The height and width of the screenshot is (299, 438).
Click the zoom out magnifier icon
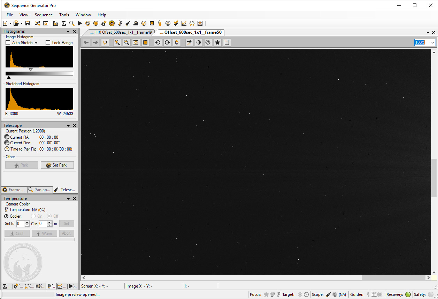[126, 42]
